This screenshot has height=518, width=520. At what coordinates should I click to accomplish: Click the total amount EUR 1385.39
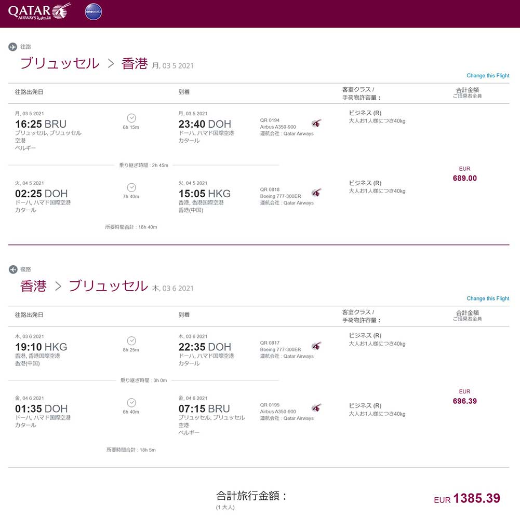[467, 499]
